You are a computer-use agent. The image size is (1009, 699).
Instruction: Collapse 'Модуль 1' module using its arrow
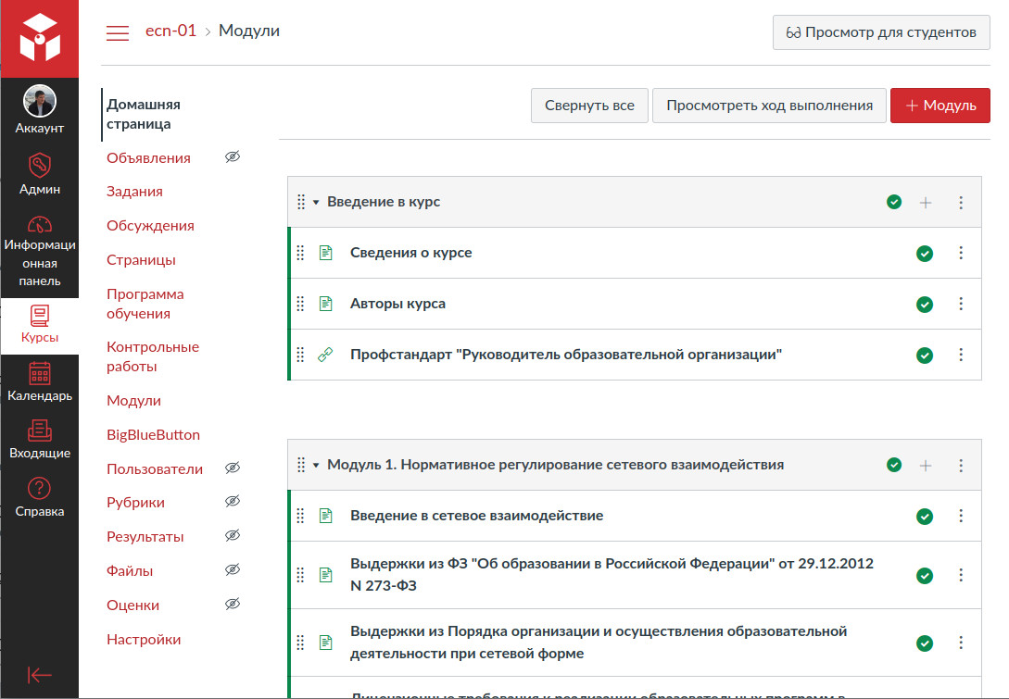[316, 466]
